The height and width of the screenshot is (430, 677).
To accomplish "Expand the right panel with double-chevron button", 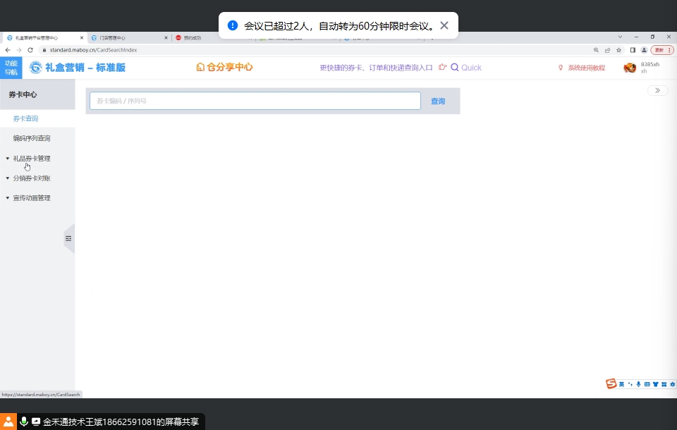I will click(x=657, y=91).
